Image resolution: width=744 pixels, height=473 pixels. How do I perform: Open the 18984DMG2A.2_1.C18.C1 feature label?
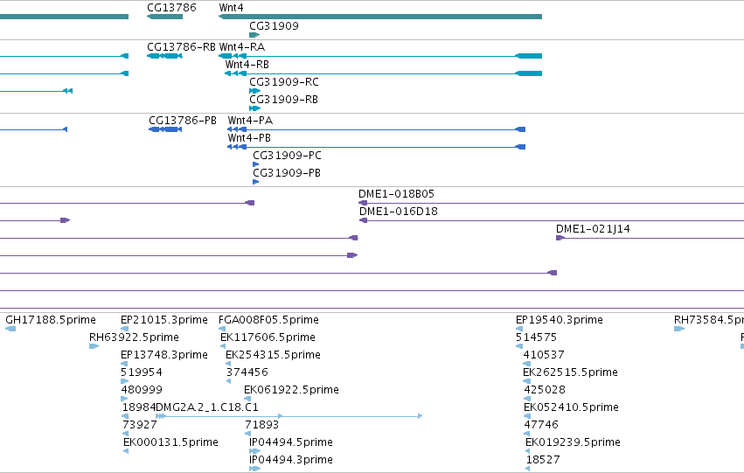coord(191,408)
